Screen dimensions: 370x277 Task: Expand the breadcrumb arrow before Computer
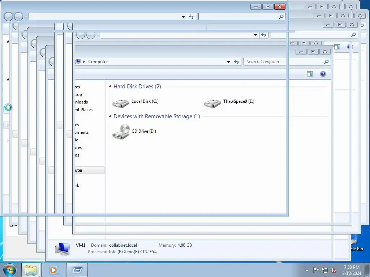[x=84, y=62]
